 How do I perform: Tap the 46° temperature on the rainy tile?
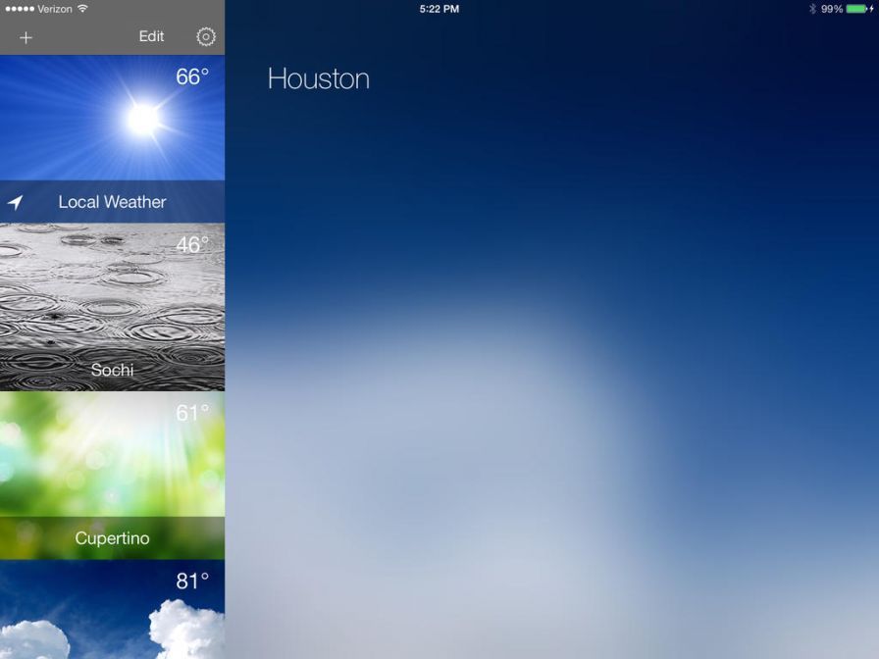coord(192,244)
